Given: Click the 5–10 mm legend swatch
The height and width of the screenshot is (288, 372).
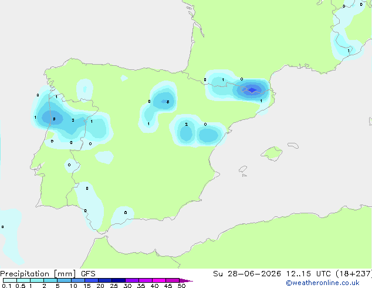Looking at the screenshot, I should click(64, 280).
